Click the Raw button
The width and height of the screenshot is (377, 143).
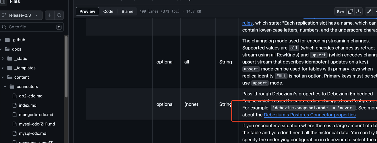(x=341, y=11)
